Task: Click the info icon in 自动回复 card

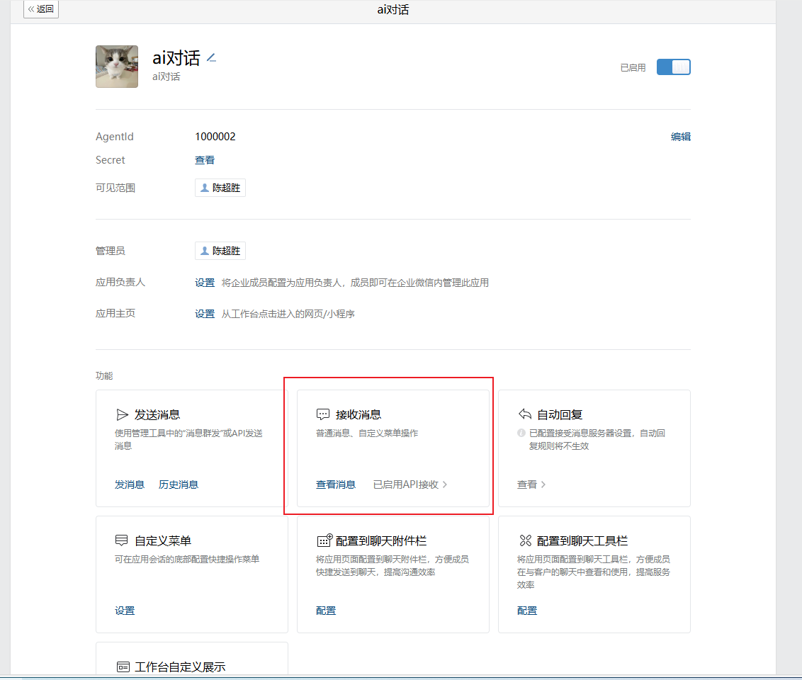Action: [521, 433]
